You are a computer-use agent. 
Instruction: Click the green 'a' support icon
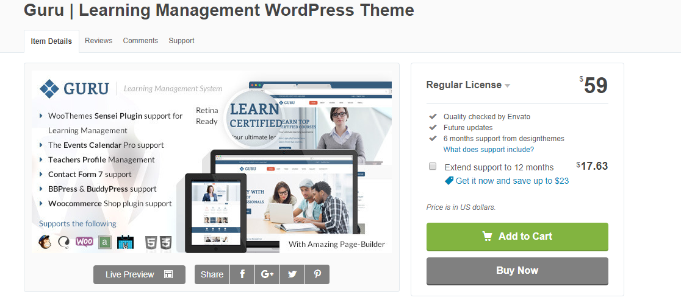coord(105,242)
